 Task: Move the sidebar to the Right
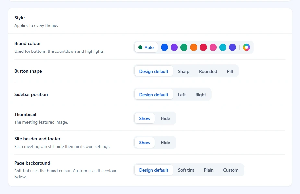coord(201,95)
